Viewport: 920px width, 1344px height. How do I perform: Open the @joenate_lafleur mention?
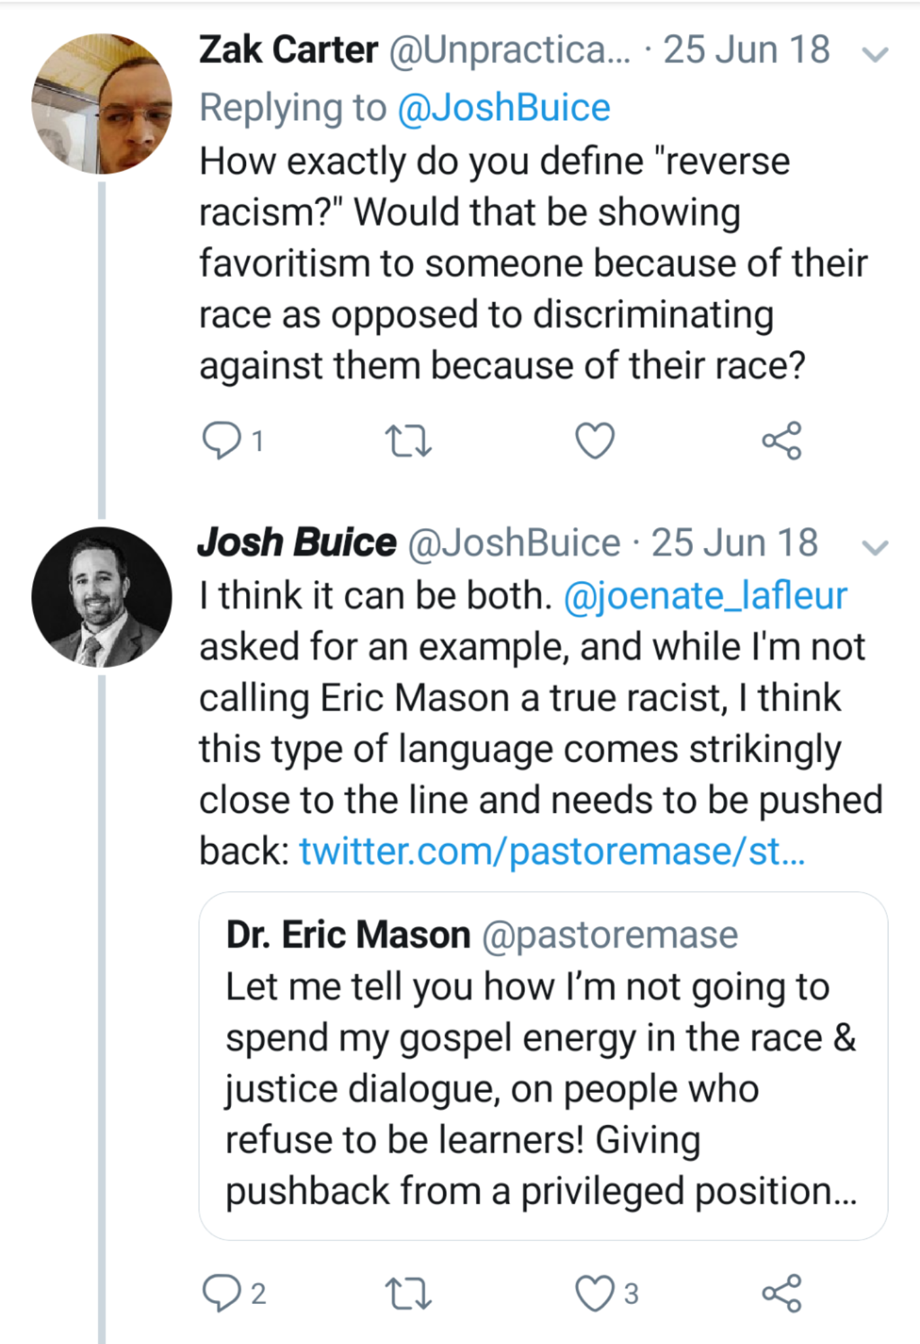pyautogui.click(x=705, y=596)
